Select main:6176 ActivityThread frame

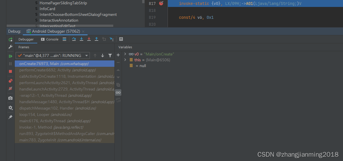(x=64, y=121)
